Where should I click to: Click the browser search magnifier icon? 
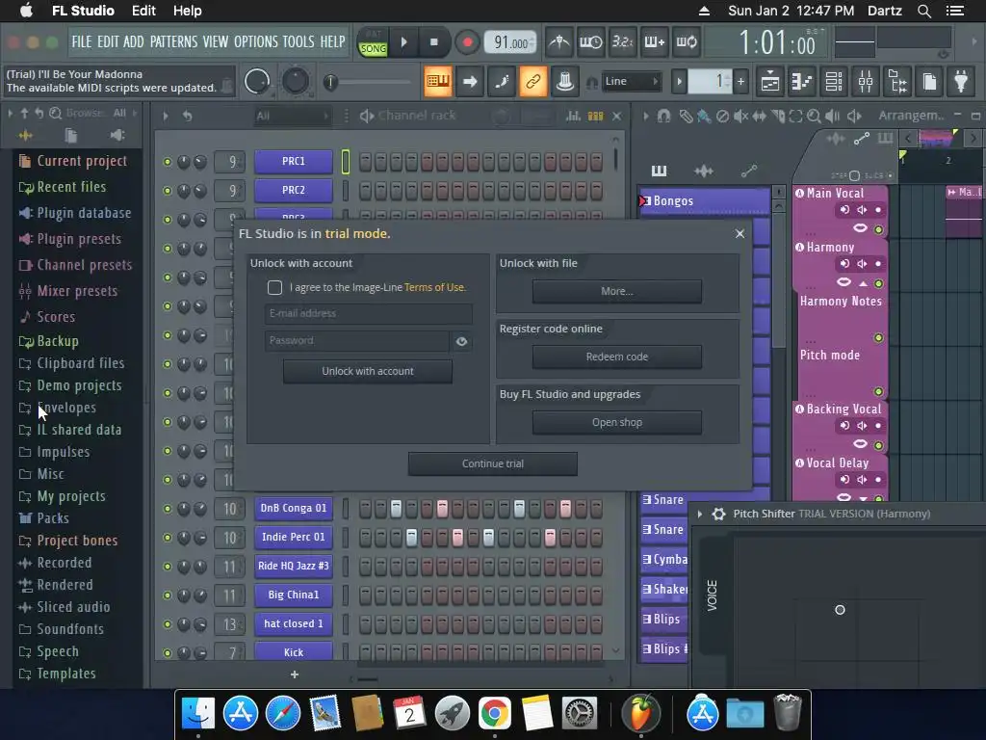[55, 113]
